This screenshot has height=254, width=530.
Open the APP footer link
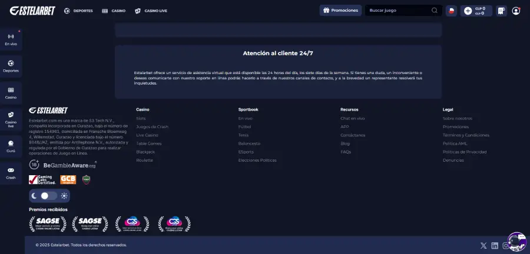(344, 127)
